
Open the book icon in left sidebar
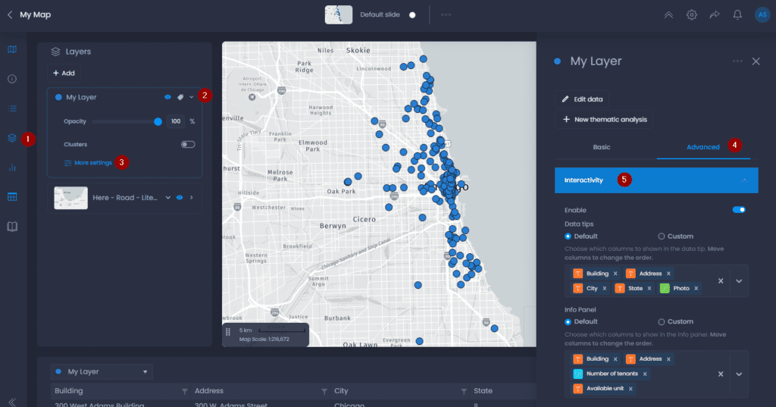click(x=12, y=227)
